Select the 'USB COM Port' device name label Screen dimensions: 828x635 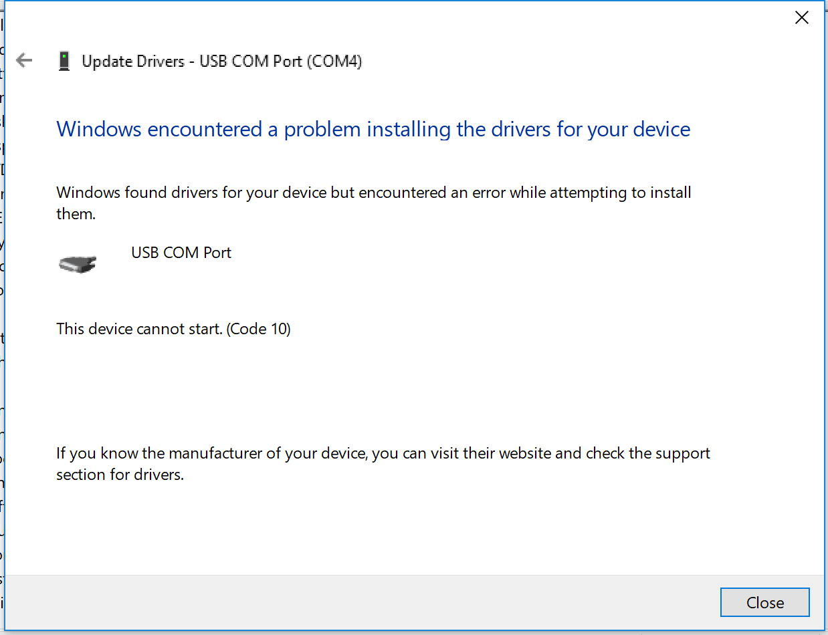[181, 253]
